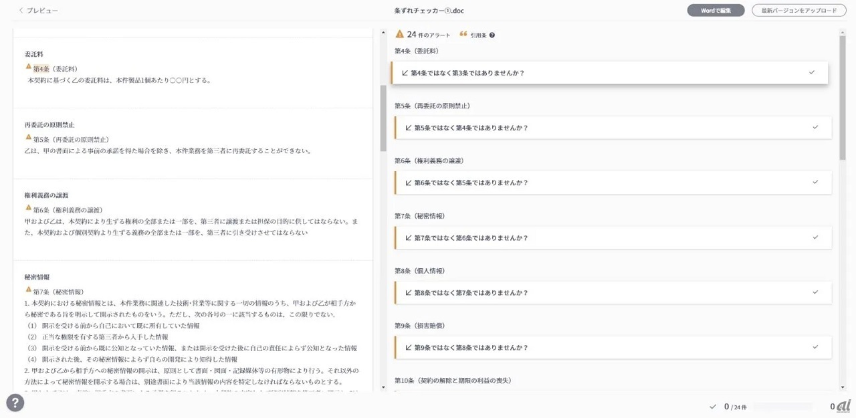This screenshot has height=418, width=856.
Task: Click the help icon next to 引用条
Action: pos(492,35)
